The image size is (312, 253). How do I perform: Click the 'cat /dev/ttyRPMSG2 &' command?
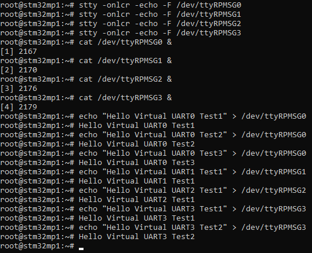(x=125, y=79)
